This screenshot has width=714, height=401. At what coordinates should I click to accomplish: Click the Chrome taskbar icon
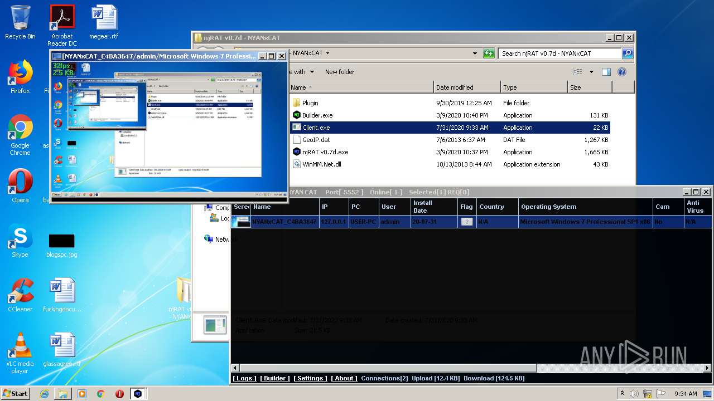[x=101, y=394]
